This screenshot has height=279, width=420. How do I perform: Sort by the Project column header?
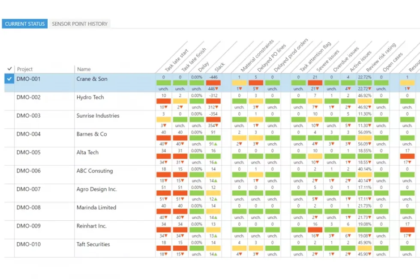[x=25, y=69]
